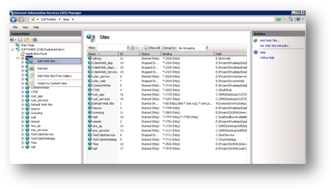Select TestCdeskService node in Connections tree
The image size is (331, 189).
tap(42, 134)
